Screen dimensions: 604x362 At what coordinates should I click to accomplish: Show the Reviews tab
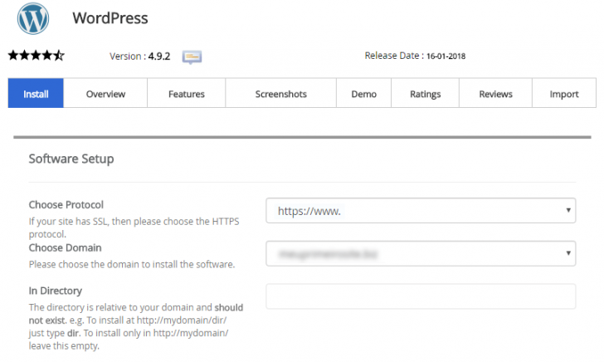496,93
